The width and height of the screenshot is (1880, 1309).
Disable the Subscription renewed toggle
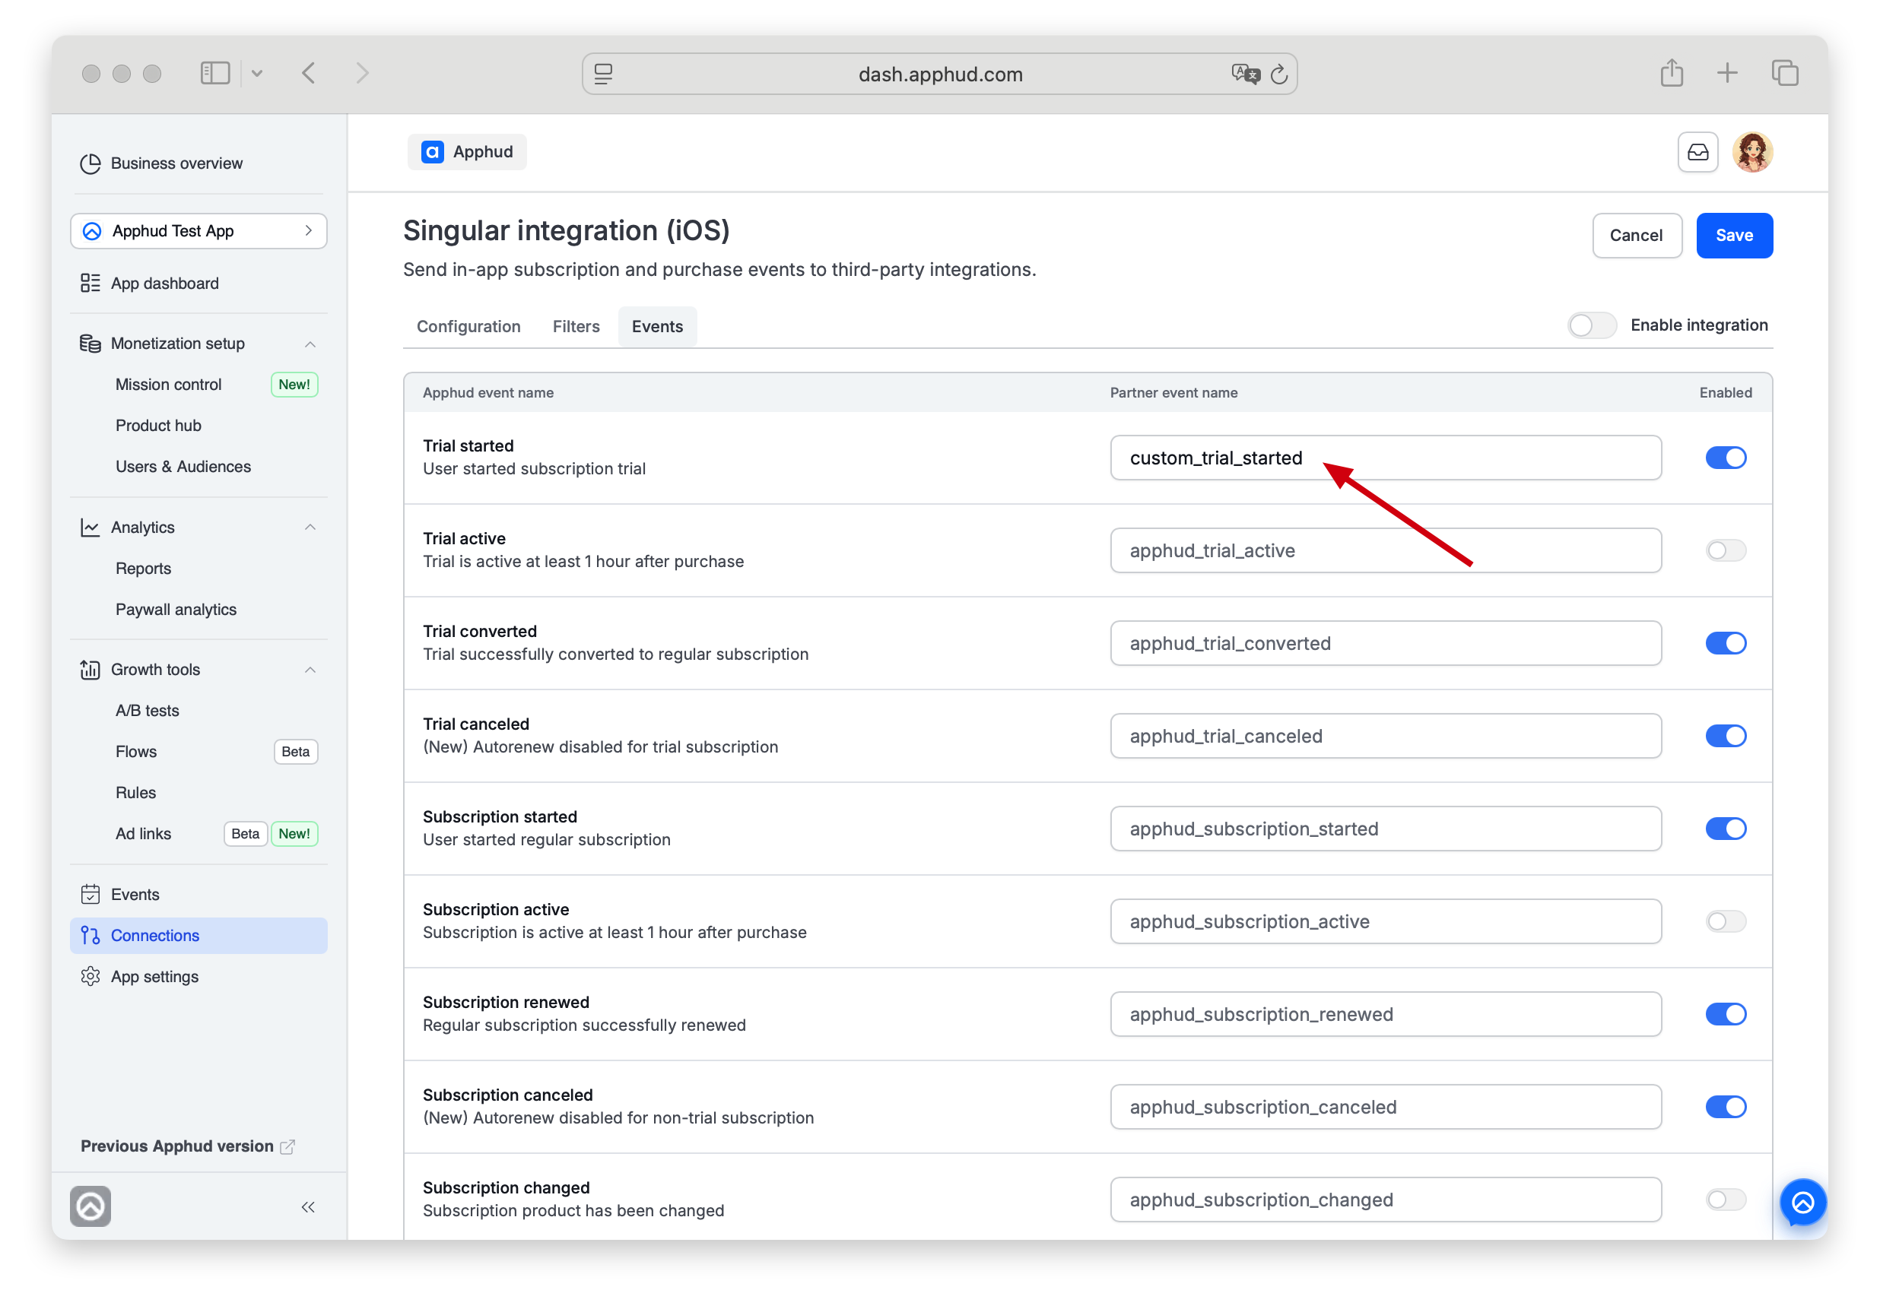1726,1014
